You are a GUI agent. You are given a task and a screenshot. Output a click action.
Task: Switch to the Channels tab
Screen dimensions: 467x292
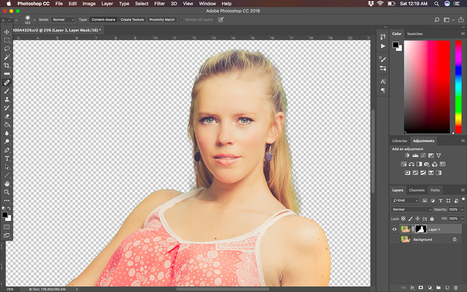[416, 190]
